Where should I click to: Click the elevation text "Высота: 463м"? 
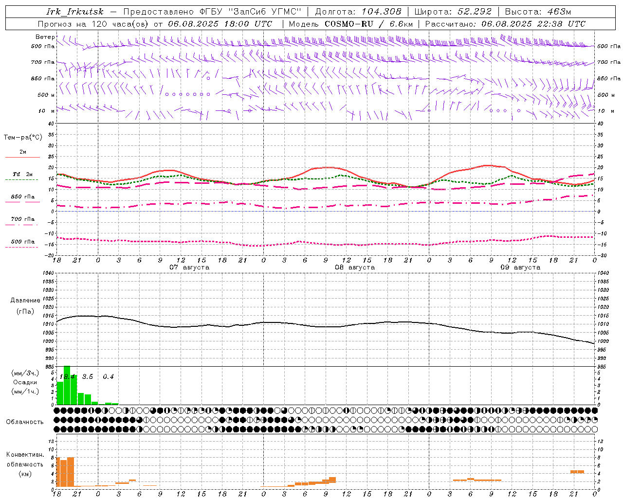[538, 12]
